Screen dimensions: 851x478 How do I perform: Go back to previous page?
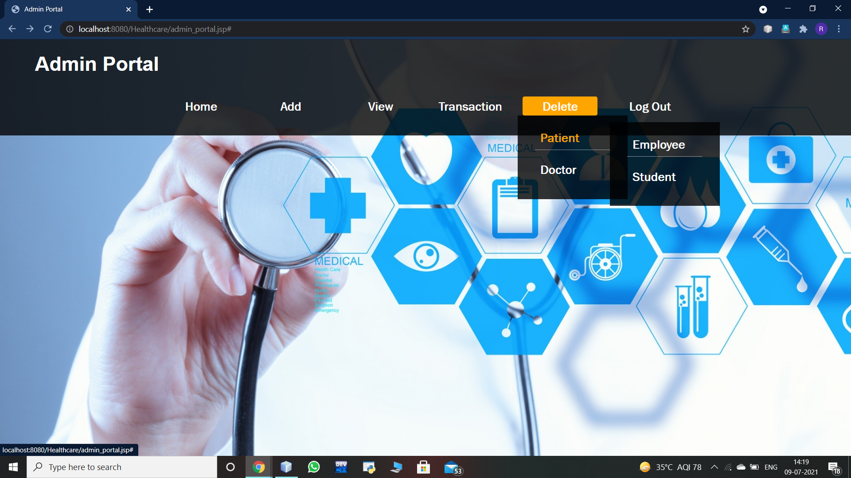(12, 29)
